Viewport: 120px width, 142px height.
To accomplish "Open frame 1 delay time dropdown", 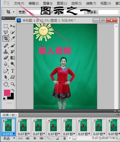I will coord(9,134).
